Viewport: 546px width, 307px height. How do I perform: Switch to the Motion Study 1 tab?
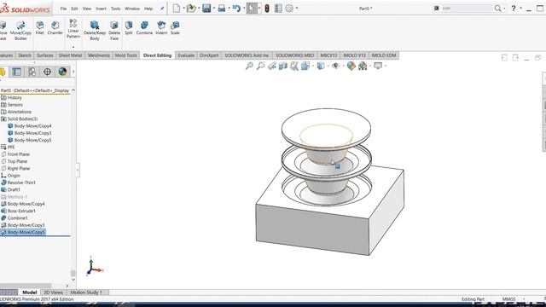(x=86, y=293)
